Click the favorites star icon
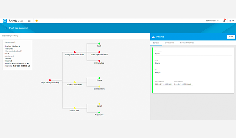Viewport: 236px width, 138px height. (37, 21)
